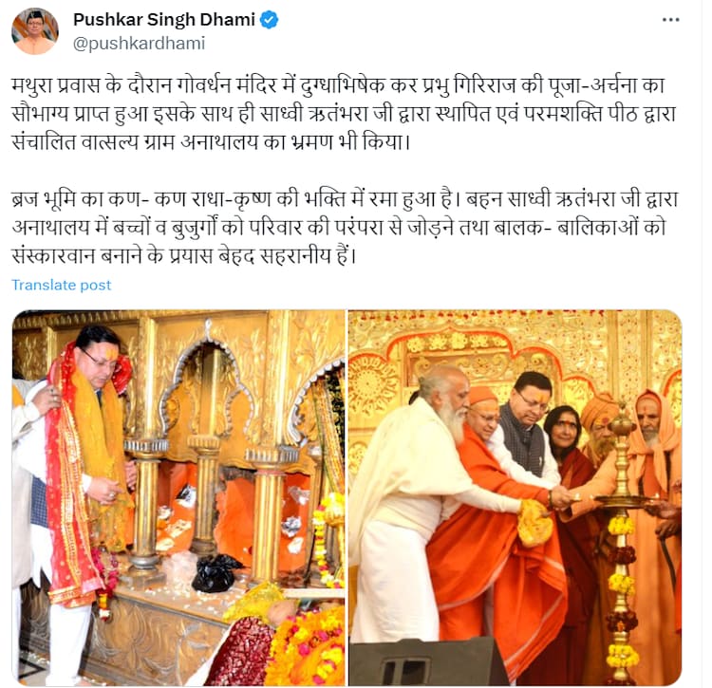The height and width of the screenshot is (688, 712).
Task: Open the left temple shrine photo
Action: click(178, 498)
